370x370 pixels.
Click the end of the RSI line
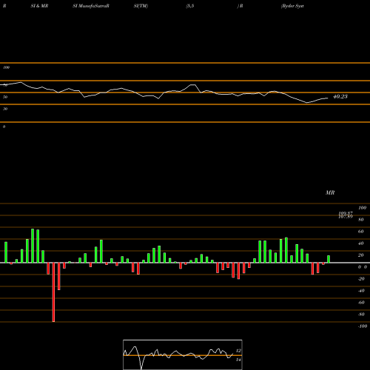(328, 98)
